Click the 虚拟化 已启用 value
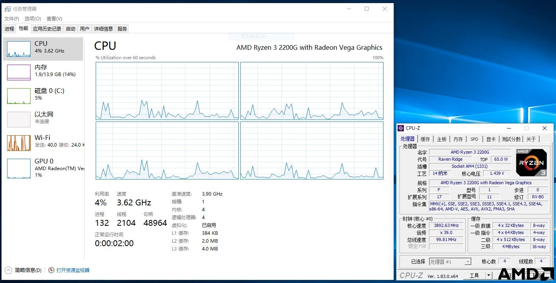 coord(209,225)
